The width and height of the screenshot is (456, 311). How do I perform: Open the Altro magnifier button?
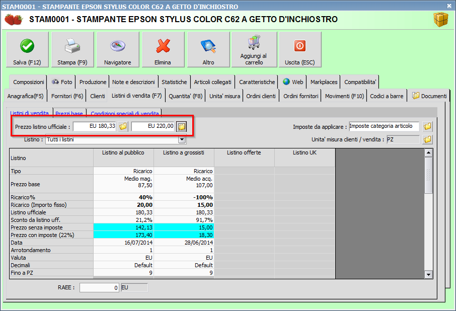[208, 50]
